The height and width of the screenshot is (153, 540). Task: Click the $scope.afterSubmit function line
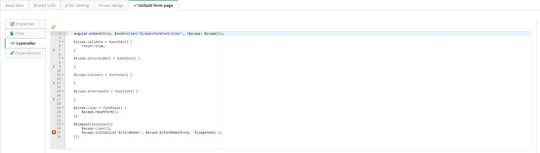click(x=106, y=91)
